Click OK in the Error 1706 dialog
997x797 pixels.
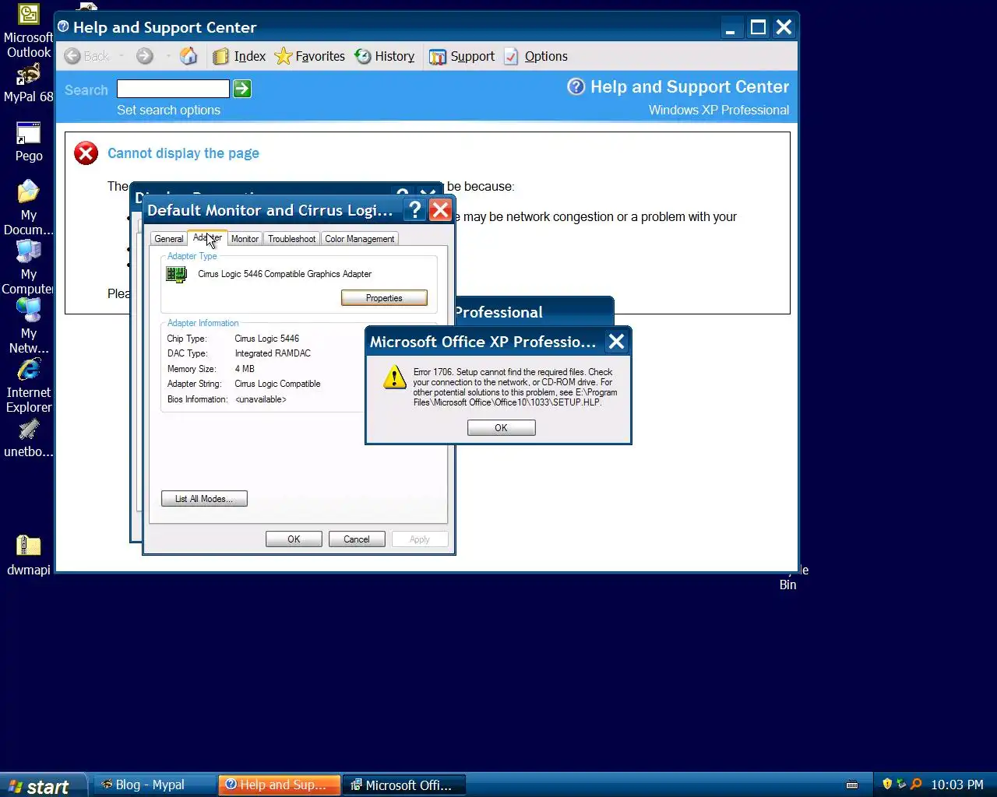[x=501, y=428]
